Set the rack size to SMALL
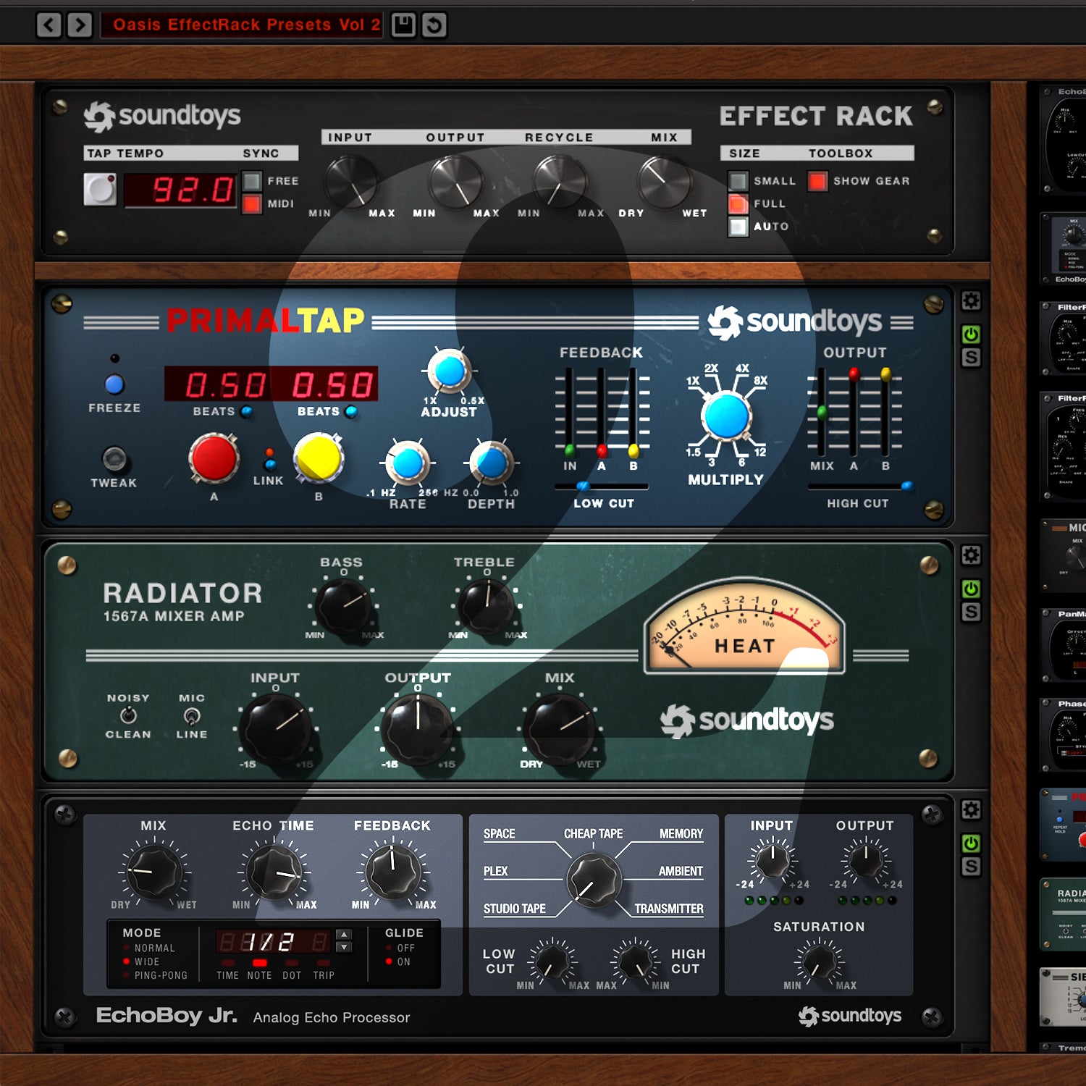Image resolution: width=1086 pixels, height=1086 pixels. (738, 181)
